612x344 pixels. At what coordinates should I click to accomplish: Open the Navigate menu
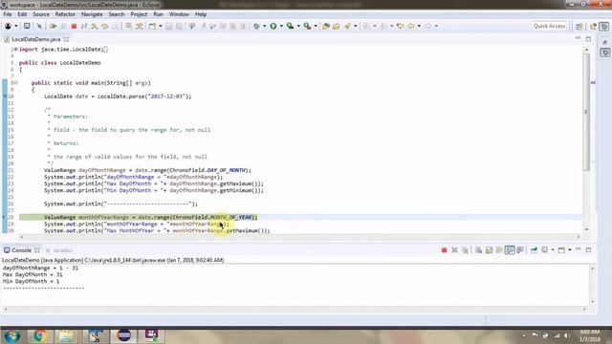[x=92, y=14]
